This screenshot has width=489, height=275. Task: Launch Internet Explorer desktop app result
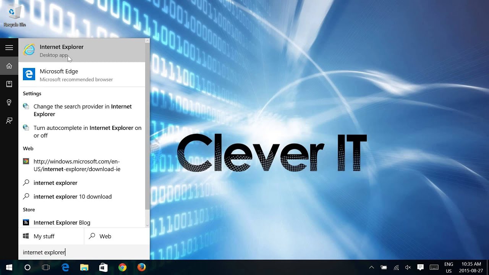tap(82, 50)
